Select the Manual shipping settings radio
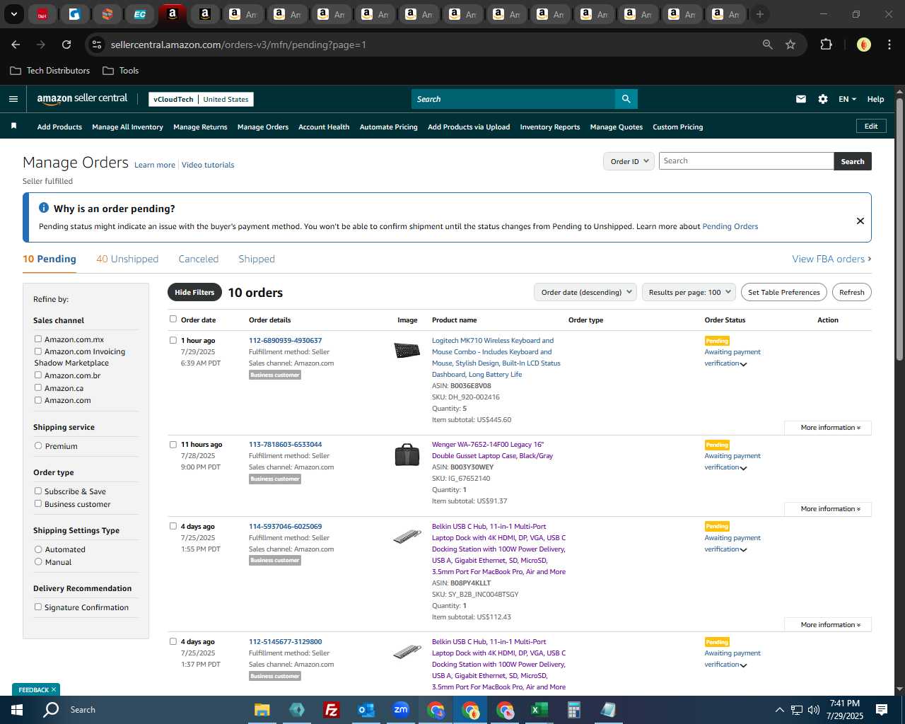The height and width of the screenshot is (724, 905). click(38, 561)
